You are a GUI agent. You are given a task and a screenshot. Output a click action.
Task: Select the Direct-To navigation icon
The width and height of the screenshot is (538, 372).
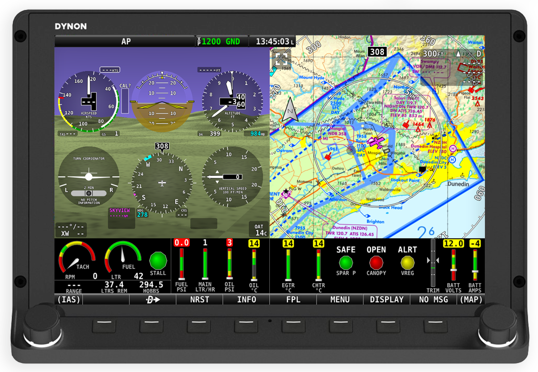coord(152,300)
